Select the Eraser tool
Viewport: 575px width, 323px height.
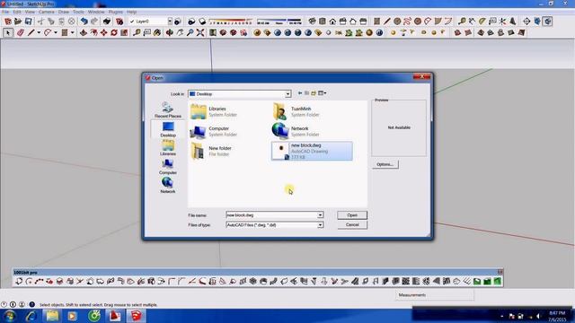coord(20,32)
